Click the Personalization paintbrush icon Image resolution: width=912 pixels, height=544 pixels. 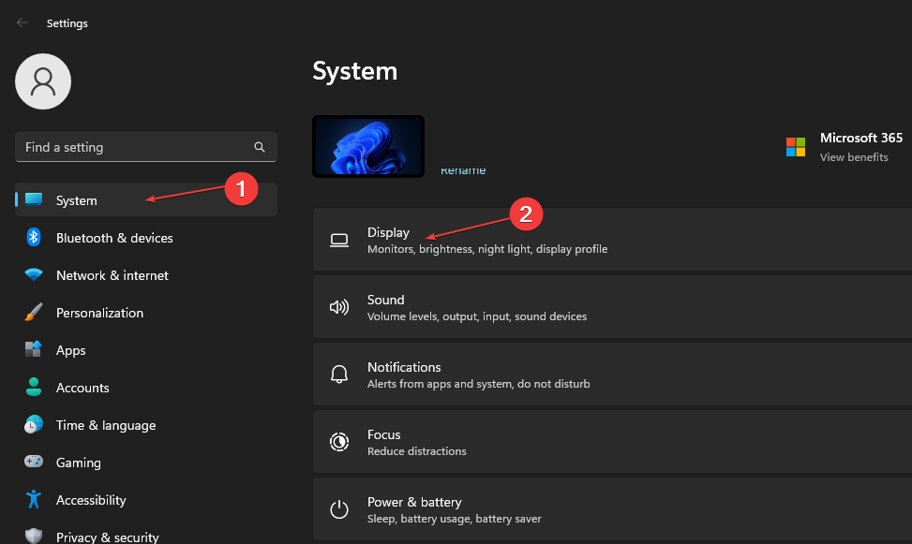(x=34, y=313)
